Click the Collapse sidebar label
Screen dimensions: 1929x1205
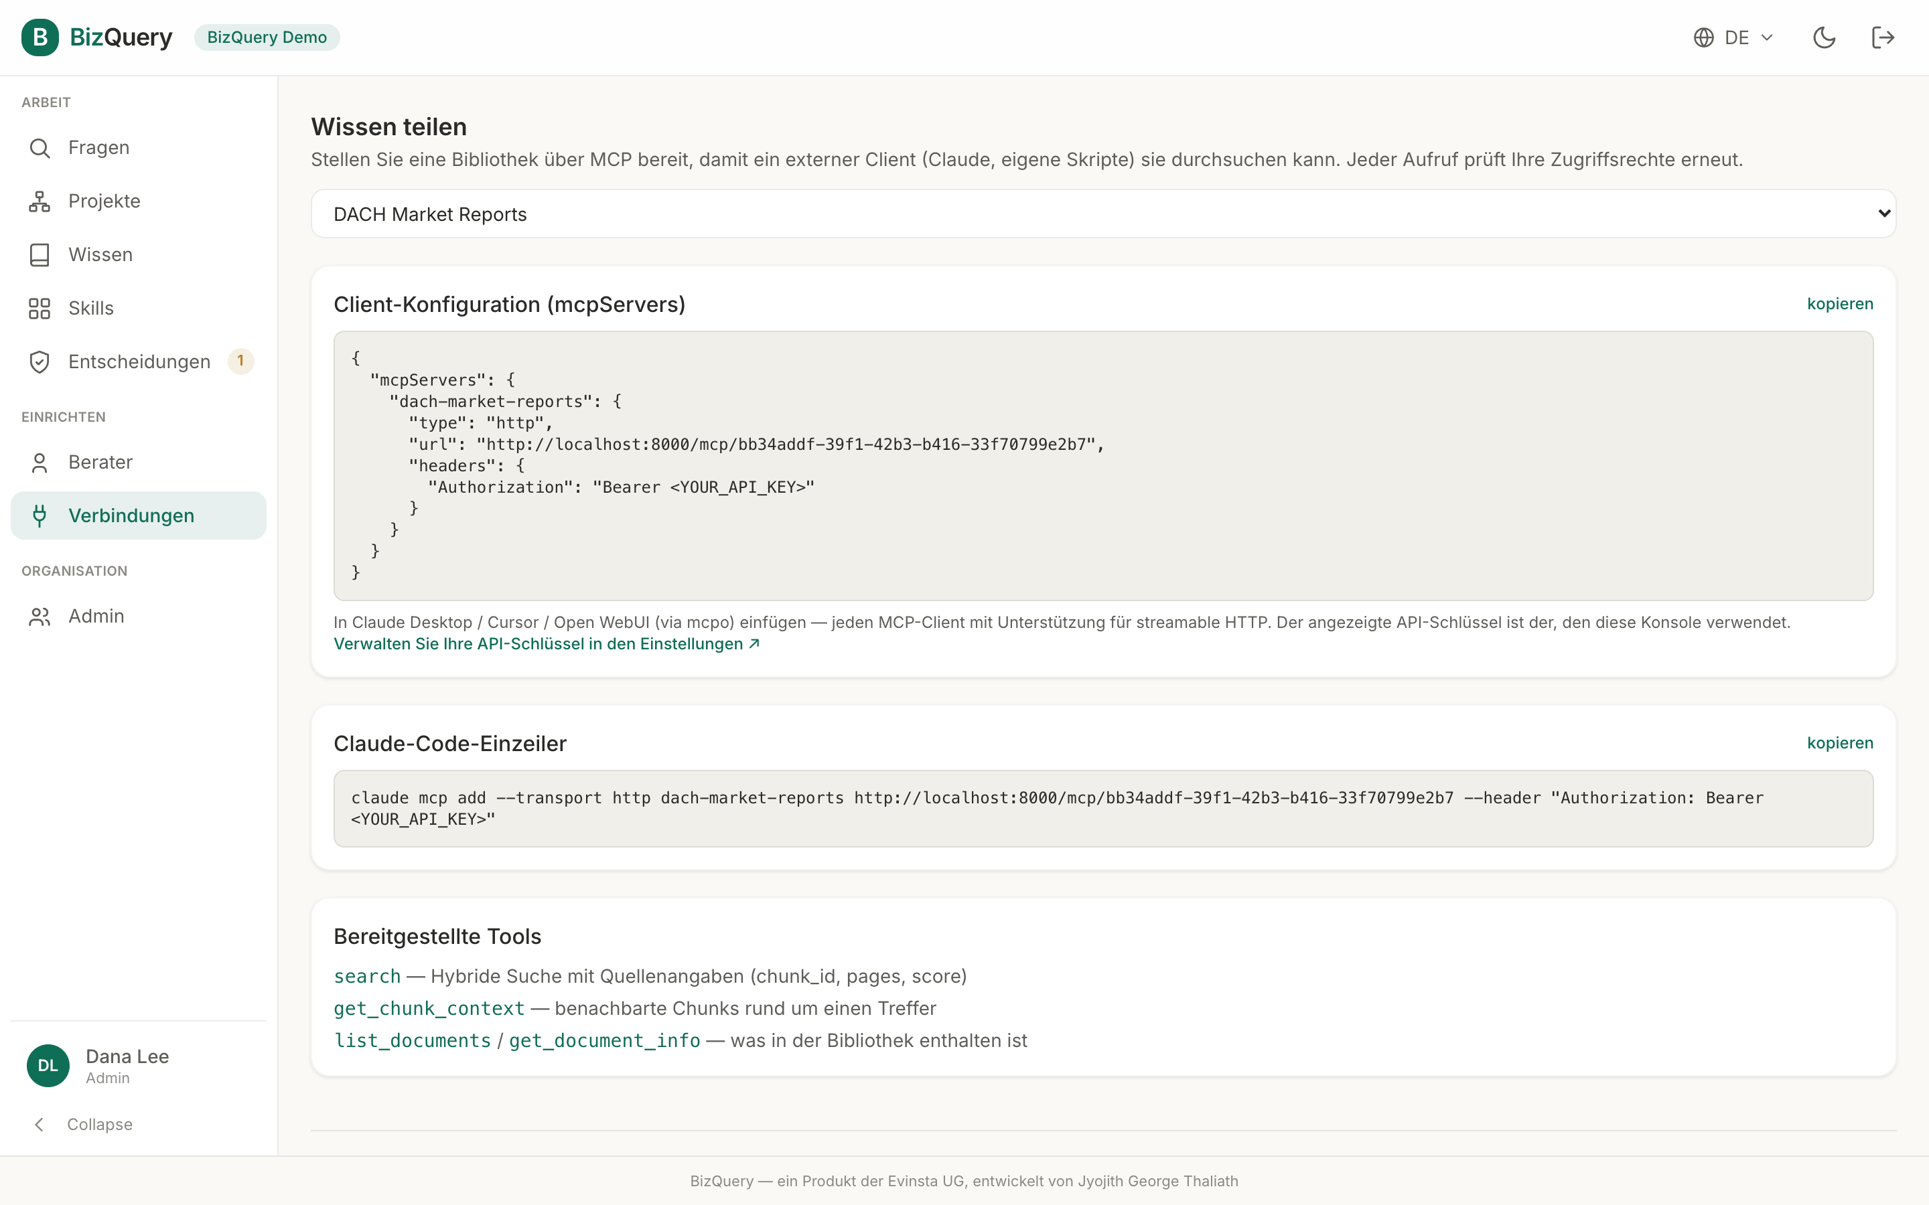coord(100,1125)
